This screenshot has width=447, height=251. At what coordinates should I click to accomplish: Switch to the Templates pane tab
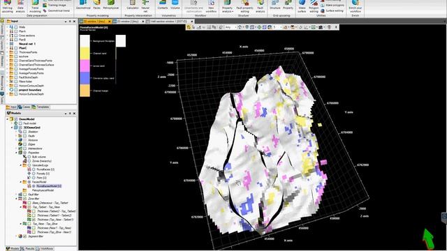point(41,107)
